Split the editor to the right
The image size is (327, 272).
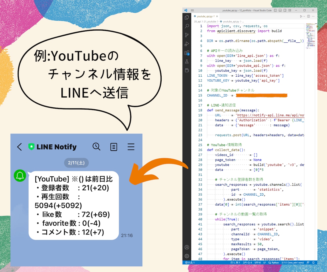[x=309, y=16]
